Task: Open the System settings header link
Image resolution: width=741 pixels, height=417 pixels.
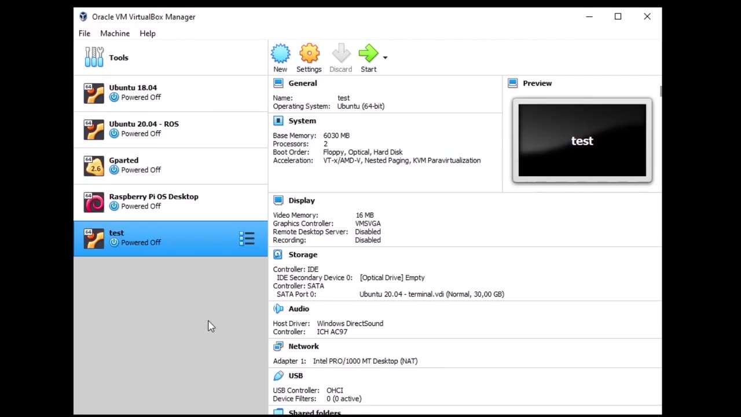Action: [302, 121]
